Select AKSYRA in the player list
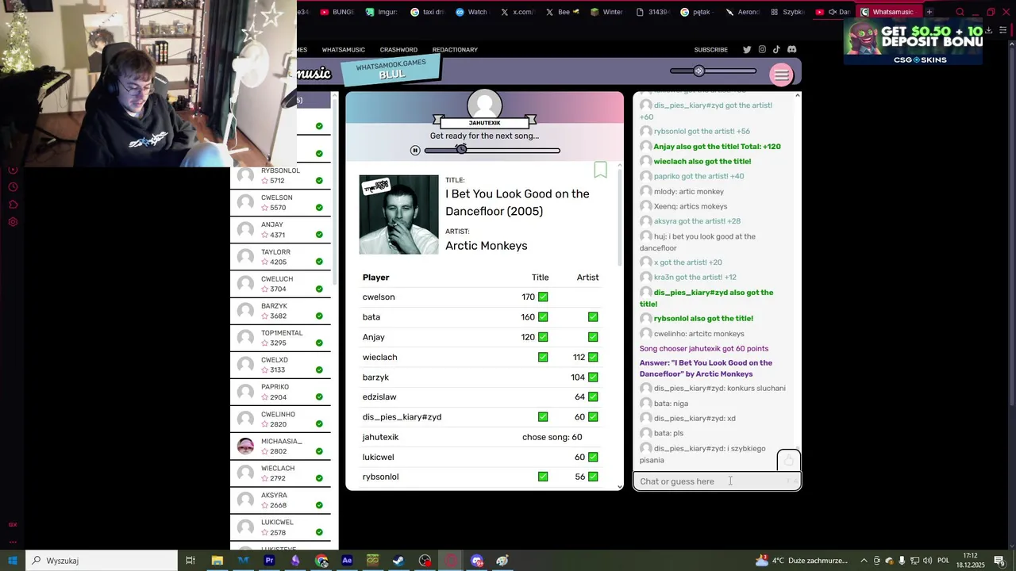This screenshot has height=571, width=1016. (280, 500)
